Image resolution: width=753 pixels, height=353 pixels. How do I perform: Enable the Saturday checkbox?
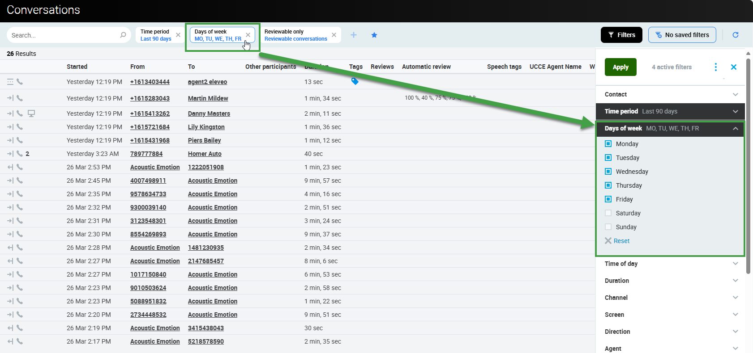(608, 213)
